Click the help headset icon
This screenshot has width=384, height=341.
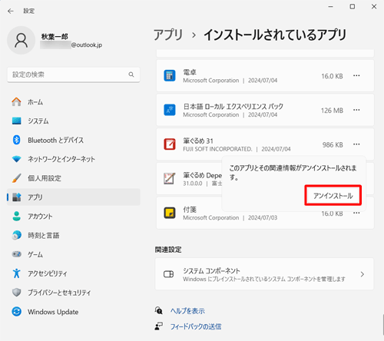(x=159, y=310)
